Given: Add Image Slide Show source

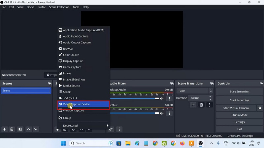Looking at the screenshot, I should click(83, 80).
